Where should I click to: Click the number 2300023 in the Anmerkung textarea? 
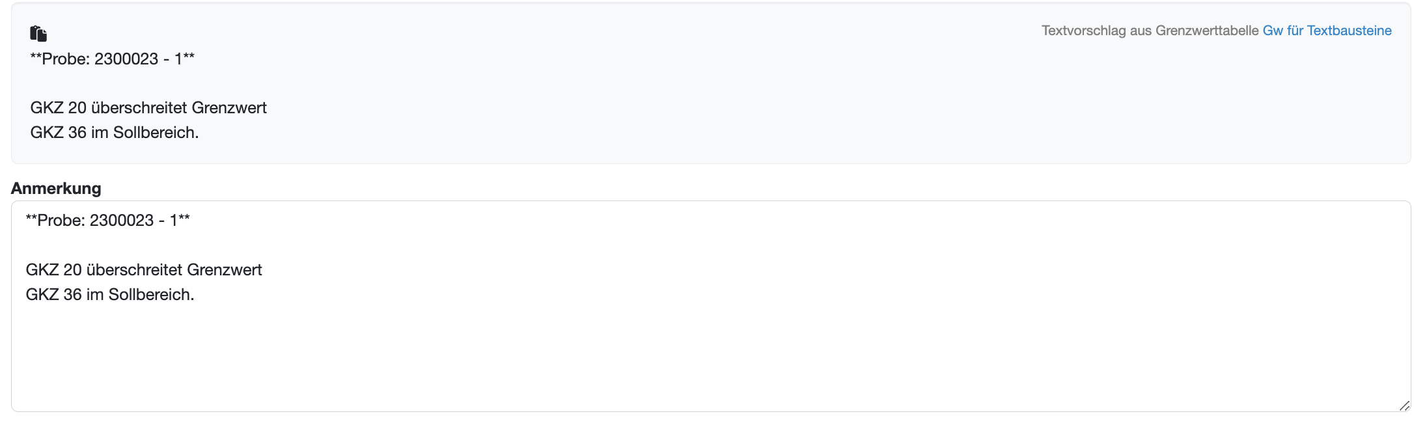pyautogui.click(x=122, y=220)
